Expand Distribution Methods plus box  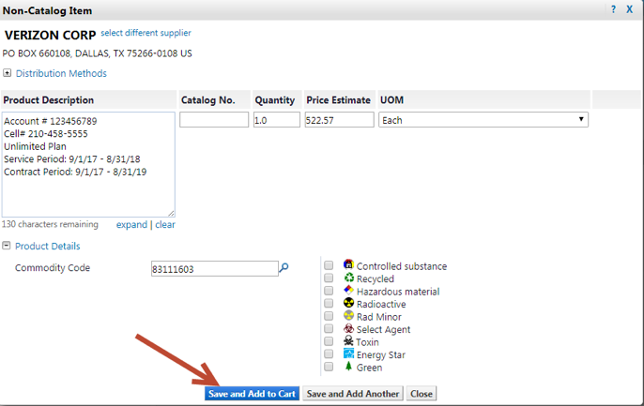7,73
